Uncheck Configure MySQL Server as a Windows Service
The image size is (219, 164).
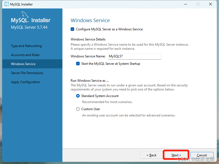(72, 29)
